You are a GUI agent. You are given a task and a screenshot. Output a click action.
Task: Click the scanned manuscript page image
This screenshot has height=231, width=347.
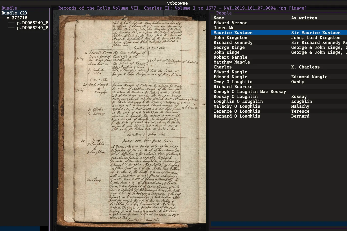click(x=130, y=121)
